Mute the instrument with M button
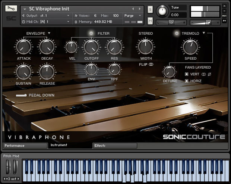Viewport: 231px width, 184px height. click(150, 21)
